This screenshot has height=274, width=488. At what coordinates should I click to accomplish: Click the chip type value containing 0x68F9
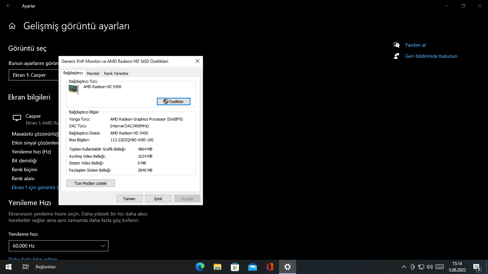pos(146,119)
